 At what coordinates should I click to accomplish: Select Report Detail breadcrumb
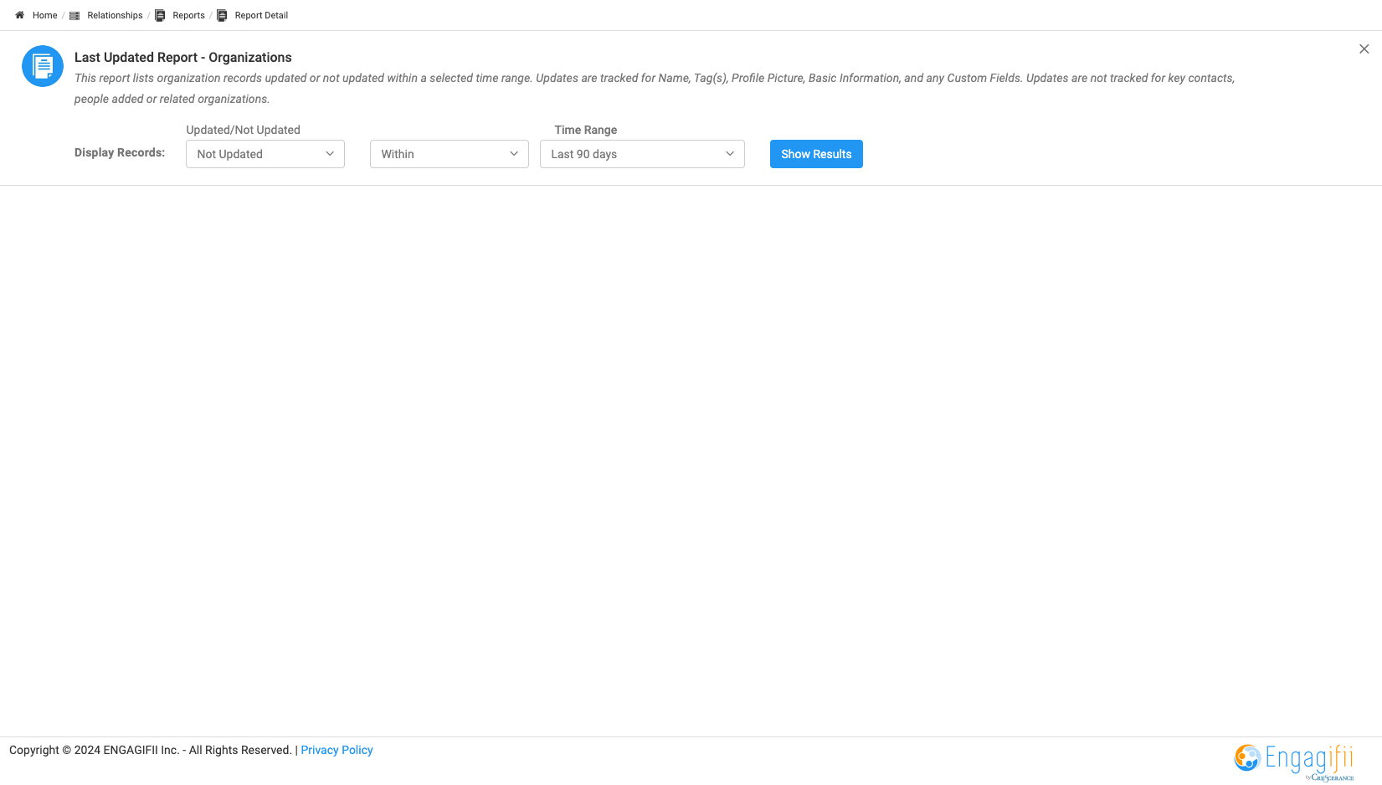(x=261, y=15)
